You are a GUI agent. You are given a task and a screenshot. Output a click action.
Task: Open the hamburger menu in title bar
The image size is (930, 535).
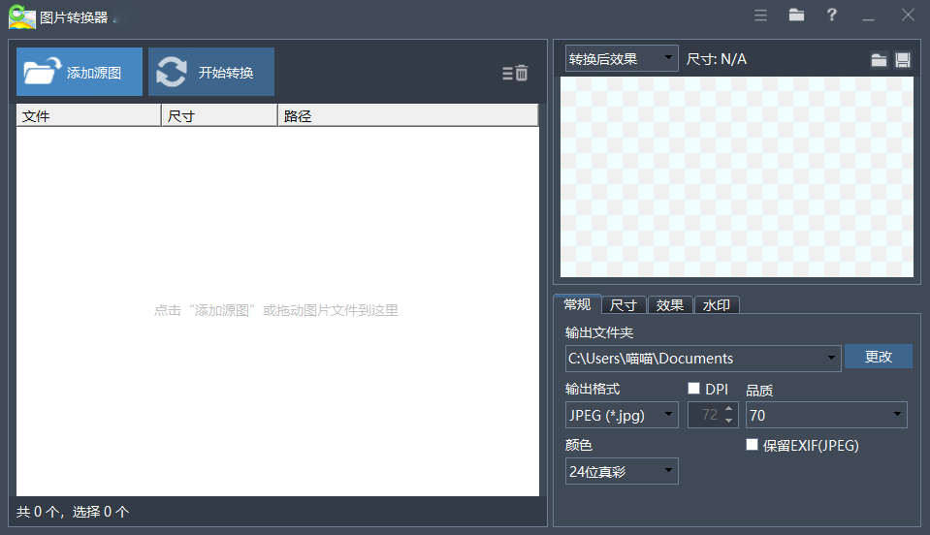tap(761, 15)
